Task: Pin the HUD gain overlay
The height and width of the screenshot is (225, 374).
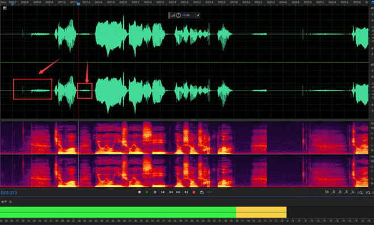Action: (197, 15)
